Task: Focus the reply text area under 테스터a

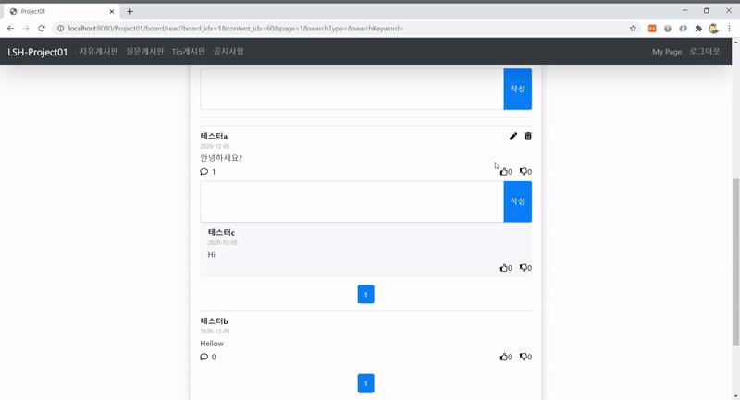Action: tap(352, 201)
